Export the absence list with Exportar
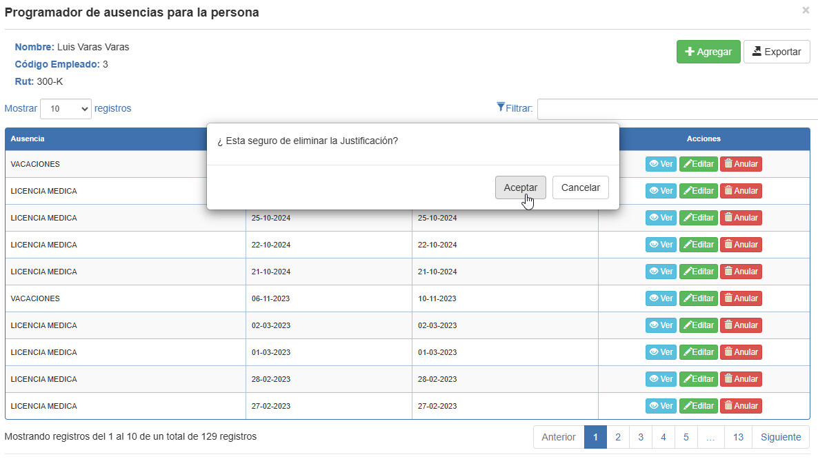Screen dimensions: 818x468 coord(776,52)
